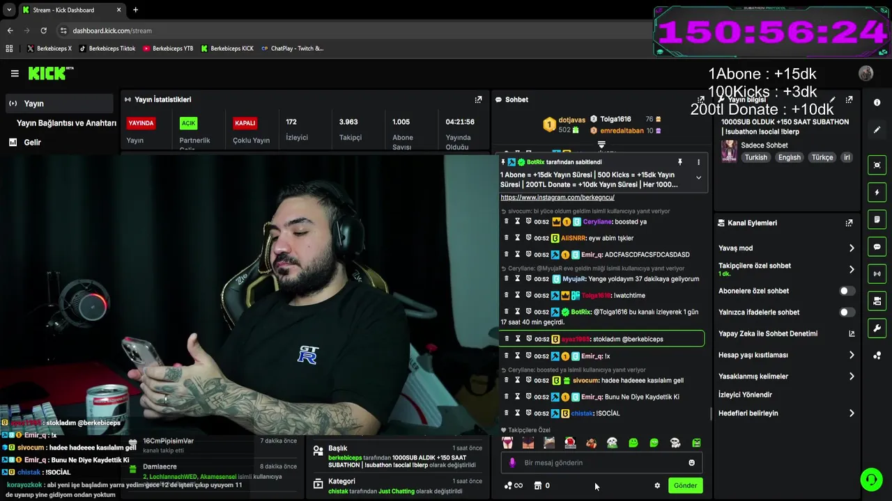Delete the ayaz1985 'stokladım' message with the trash icon
This screenshot has height=501, width=892.
pyautogui.click(x=506, y=339)
